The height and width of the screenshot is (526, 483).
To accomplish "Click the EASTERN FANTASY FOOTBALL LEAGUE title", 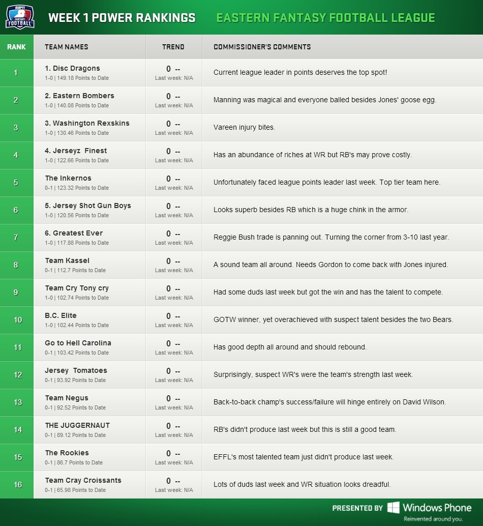I will coord(326,18).
